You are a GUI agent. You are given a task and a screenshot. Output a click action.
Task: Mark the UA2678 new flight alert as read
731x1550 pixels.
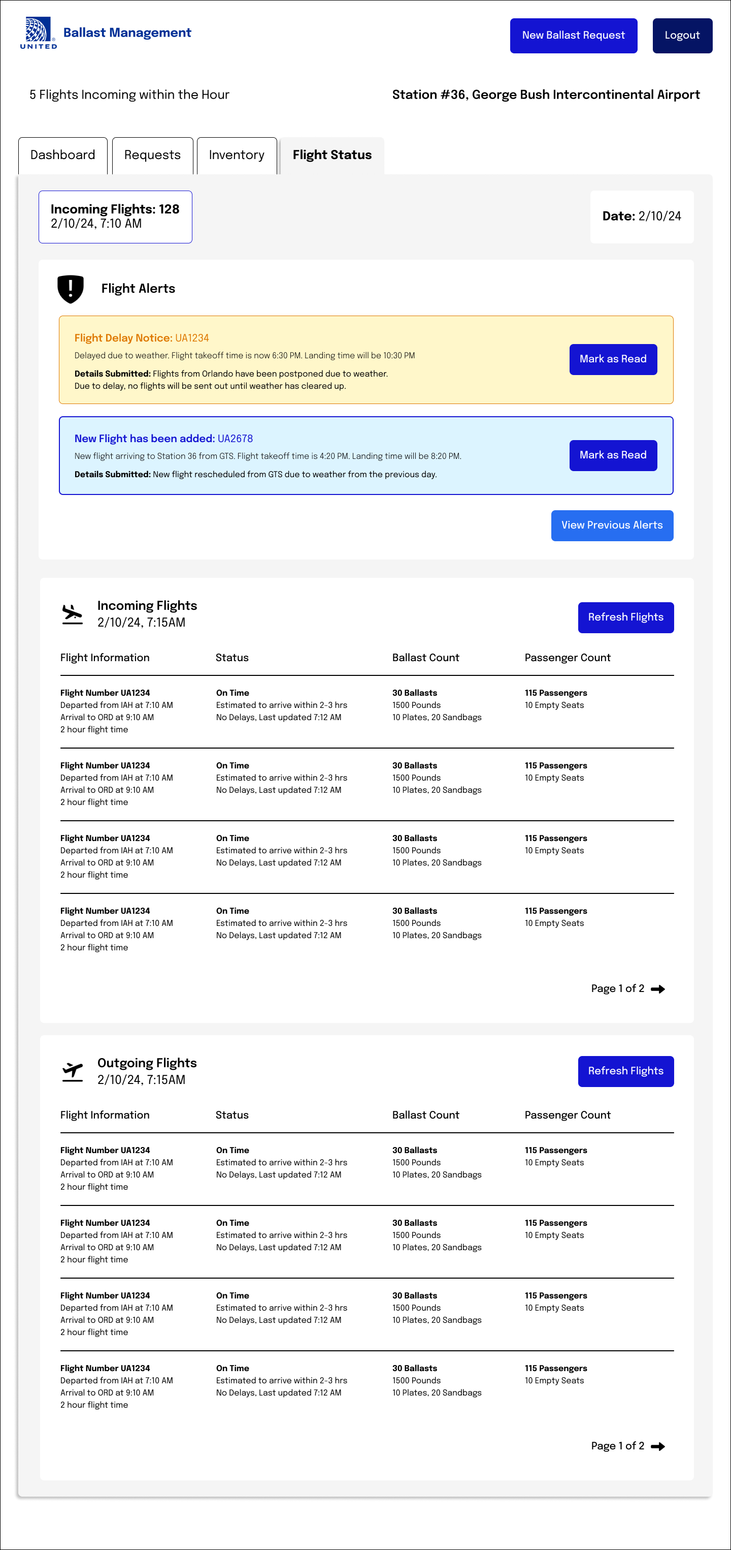(x=613, y=455)
